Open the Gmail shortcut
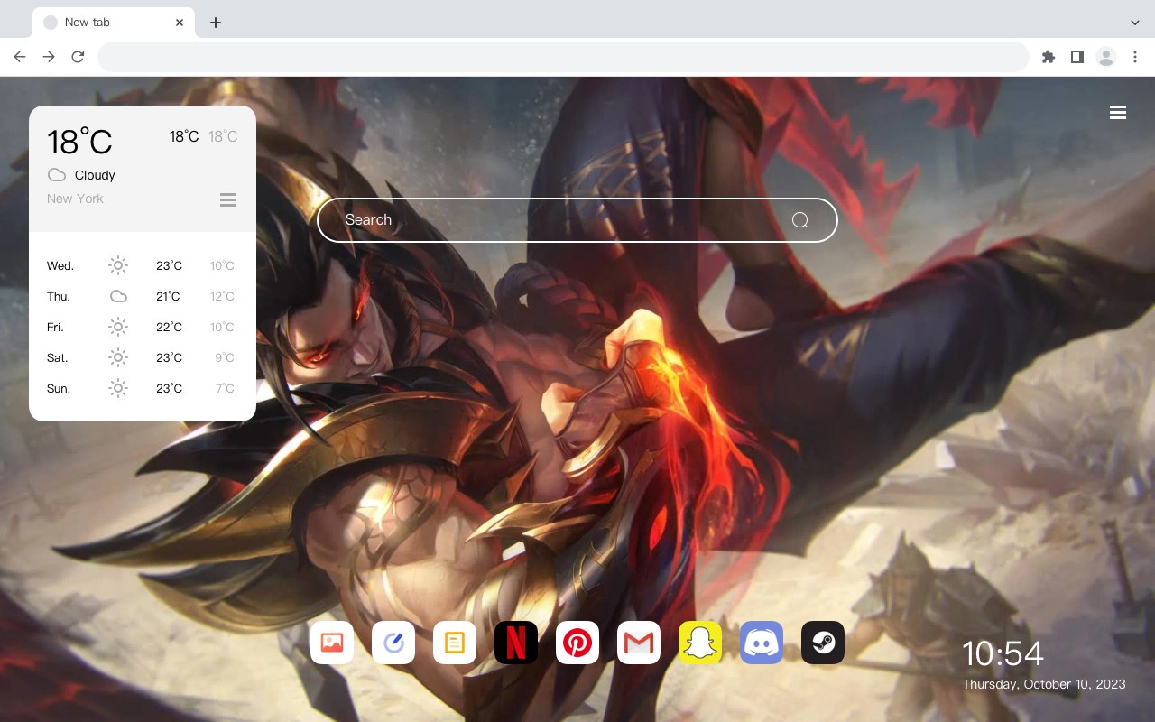The image size is (1155, 722). (639, 643)
